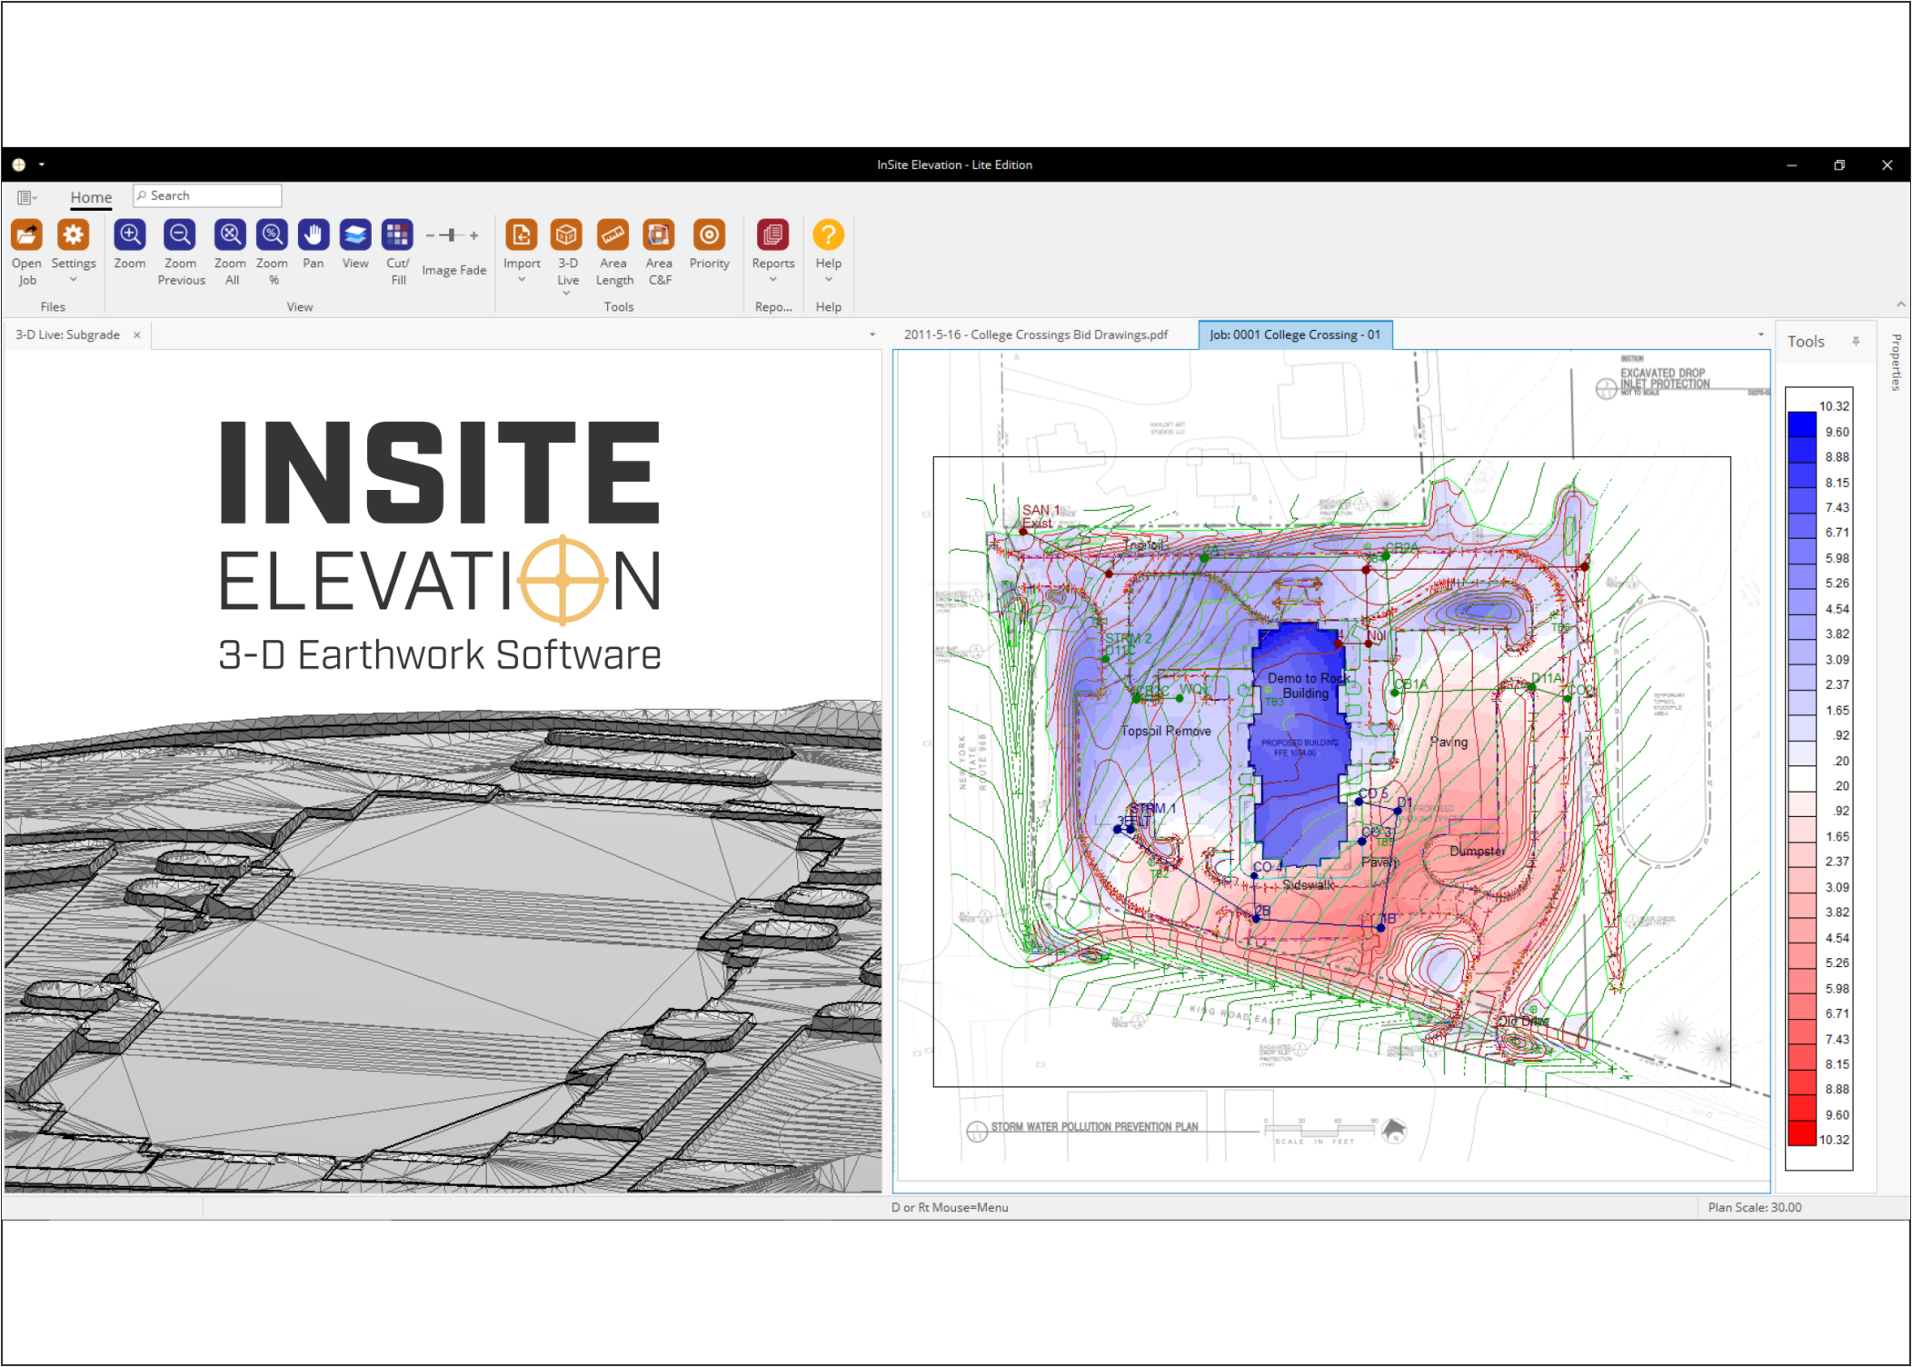Open the Reports panel

click(x=772, y=235)
